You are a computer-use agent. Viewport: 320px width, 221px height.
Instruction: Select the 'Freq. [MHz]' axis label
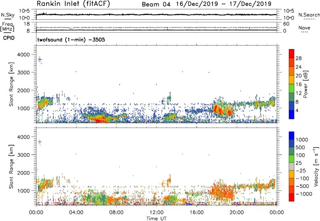pos(7,27)
